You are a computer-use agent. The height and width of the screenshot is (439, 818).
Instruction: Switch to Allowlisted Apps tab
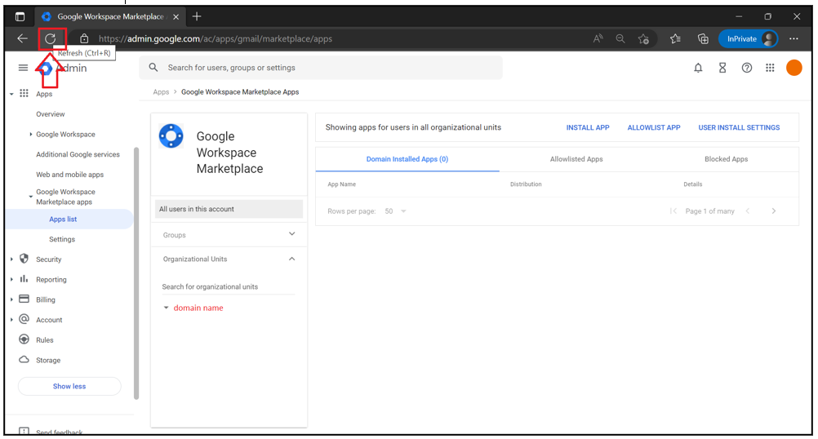(x=576, y=159)
